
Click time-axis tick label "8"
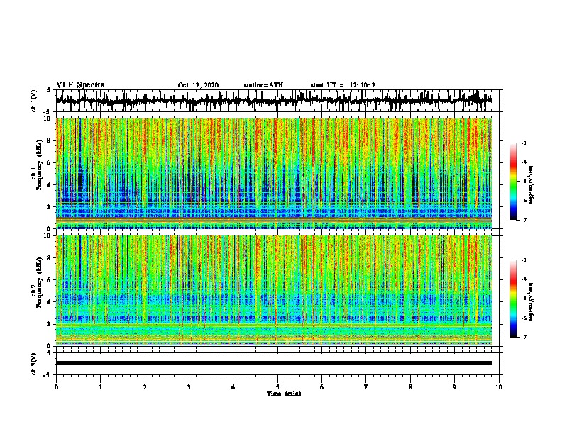[410, 386]
